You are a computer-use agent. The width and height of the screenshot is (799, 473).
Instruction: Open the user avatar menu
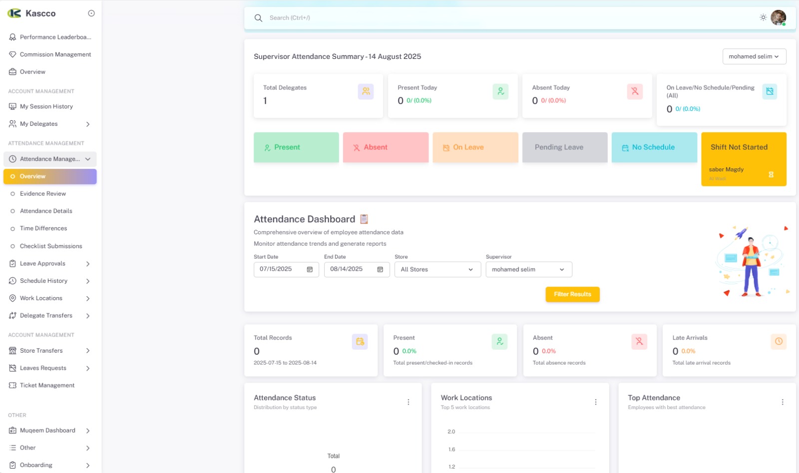click(778, 17)
